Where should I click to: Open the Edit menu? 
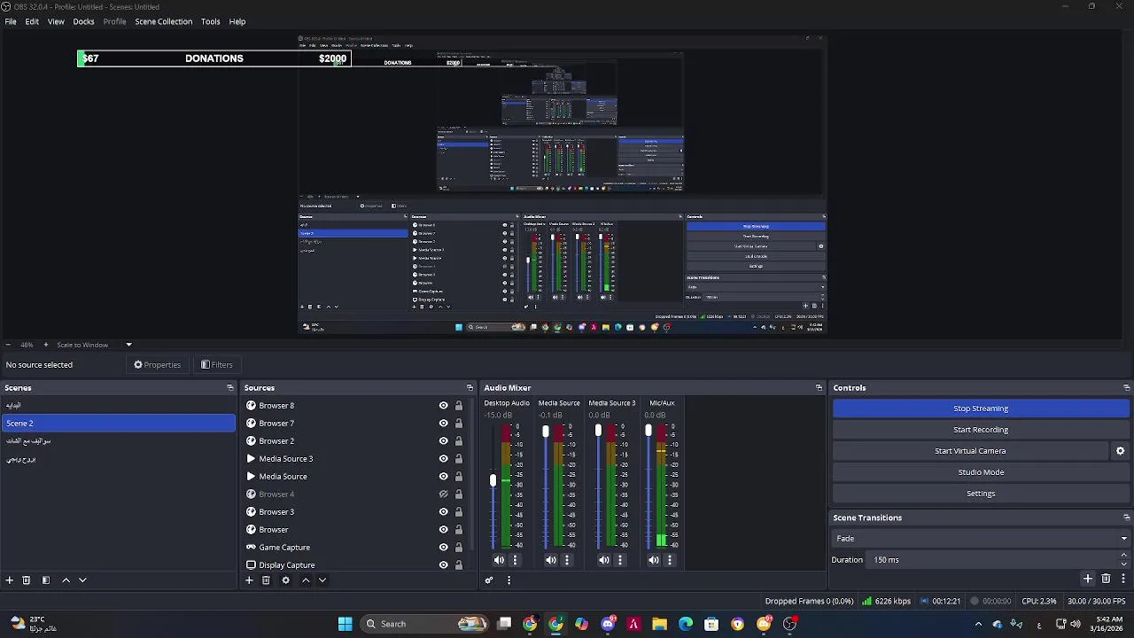32,21
